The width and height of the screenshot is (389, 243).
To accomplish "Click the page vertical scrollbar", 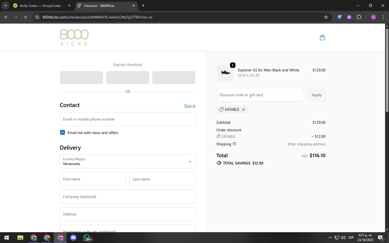I will 387,70.
